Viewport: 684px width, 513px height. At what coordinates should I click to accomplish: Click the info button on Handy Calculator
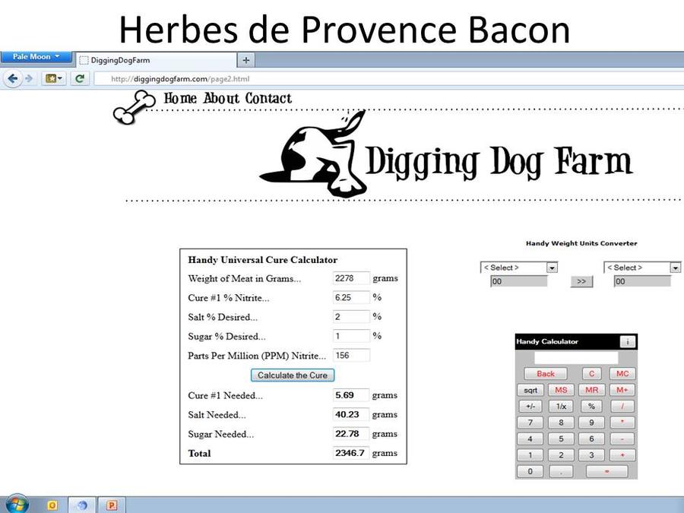point(628,342)
